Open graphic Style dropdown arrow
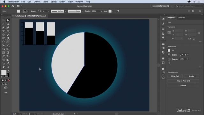The width and height of the screenshot is (204, 115). point(113,11)
